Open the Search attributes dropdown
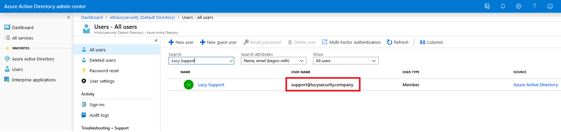This screenshot has width=561, height=132. click(273, 61)
